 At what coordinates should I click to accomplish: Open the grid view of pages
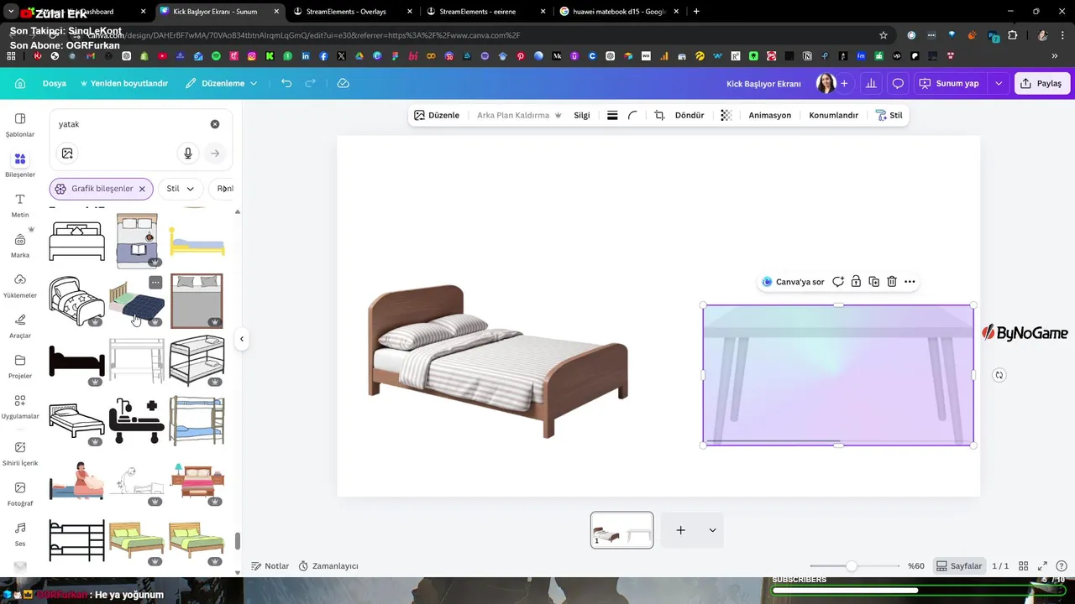[x=1024, y=566]
